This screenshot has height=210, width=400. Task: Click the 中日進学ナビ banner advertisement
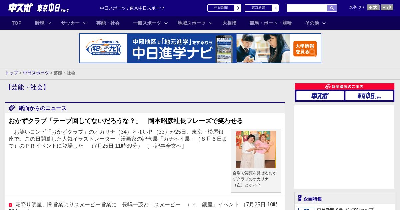(200, 48)
